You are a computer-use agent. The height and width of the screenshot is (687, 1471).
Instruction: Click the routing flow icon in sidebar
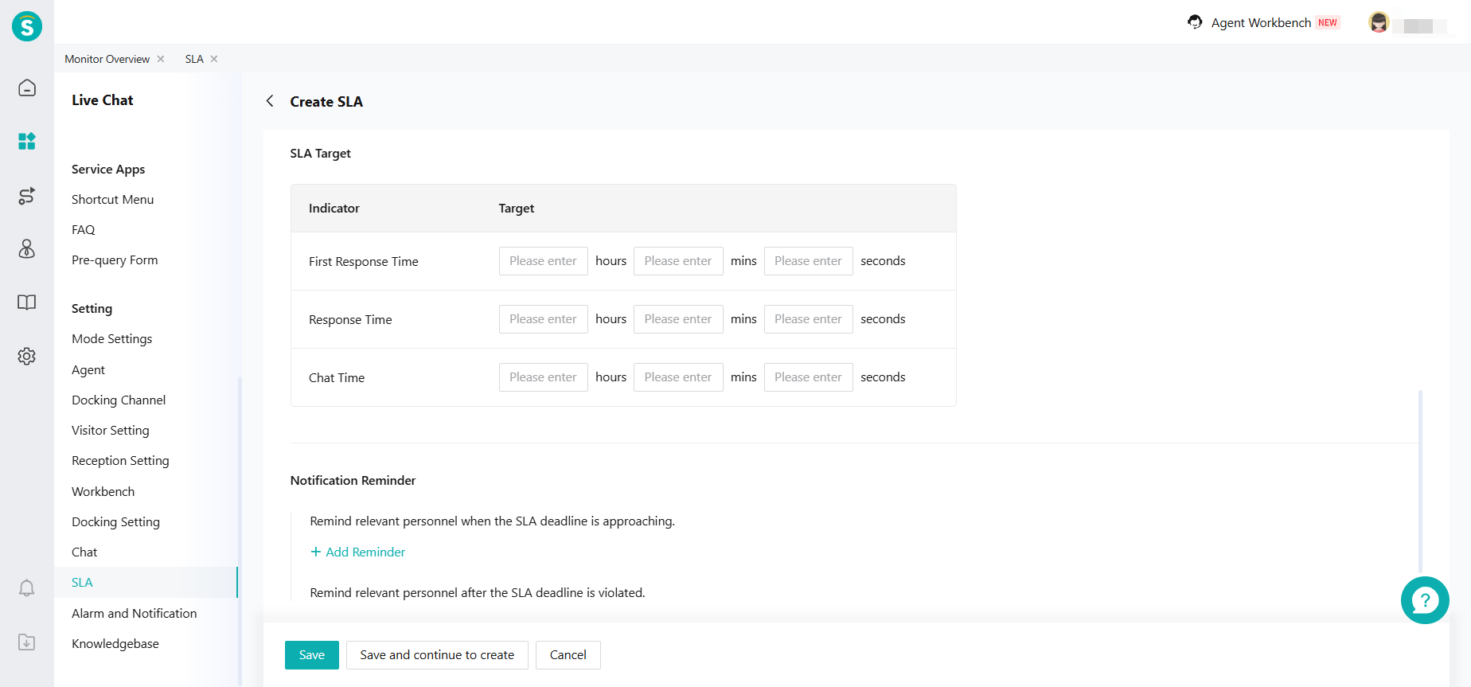coord(27,196)
